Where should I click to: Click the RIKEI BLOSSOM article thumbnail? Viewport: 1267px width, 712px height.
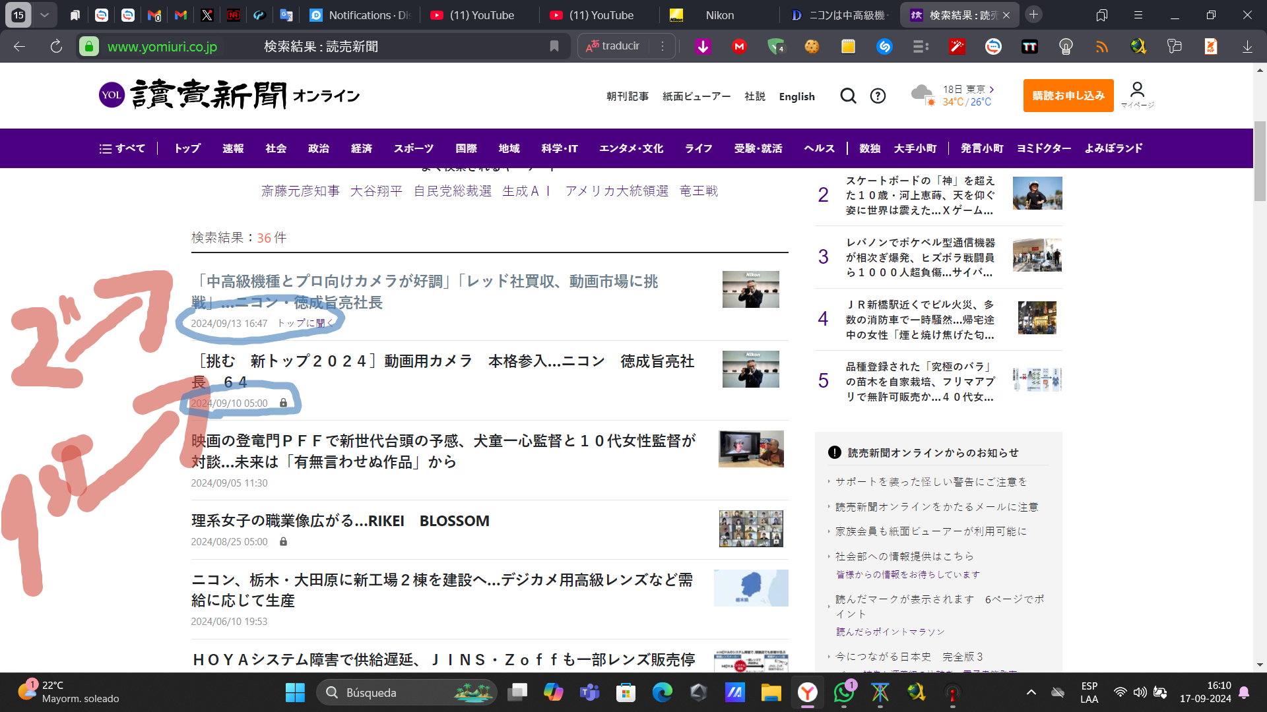tap(751, 529)
